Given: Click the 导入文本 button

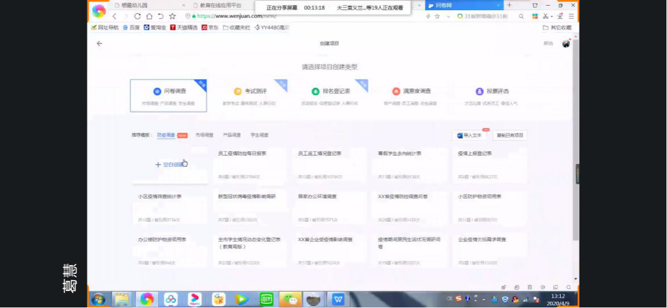Looking at the screenshot, I should pyautogui.click(x=470, y=135).
